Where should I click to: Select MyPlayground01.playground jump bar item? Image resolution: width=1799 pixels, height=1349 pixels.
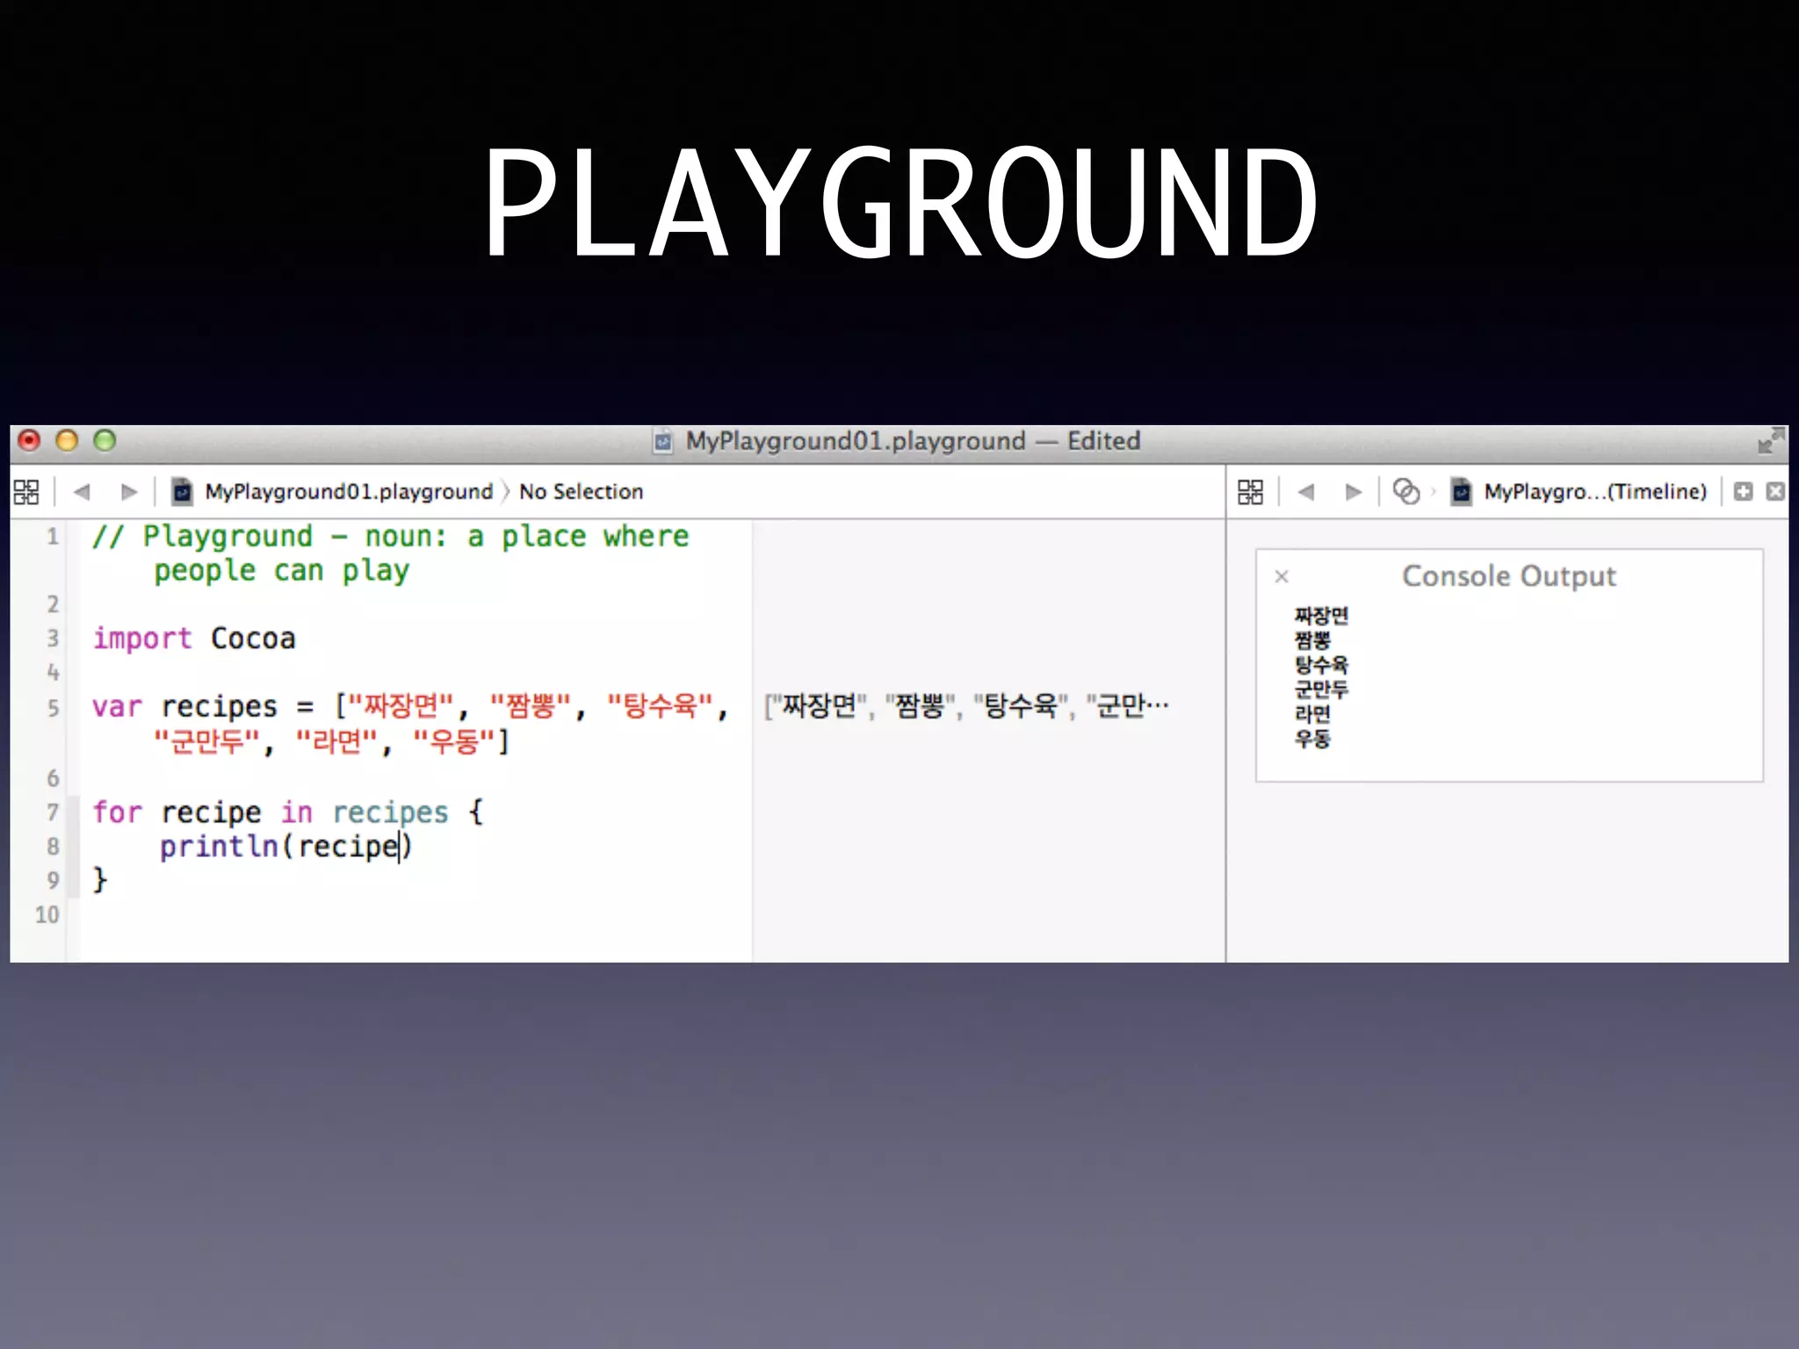[349, 492]
